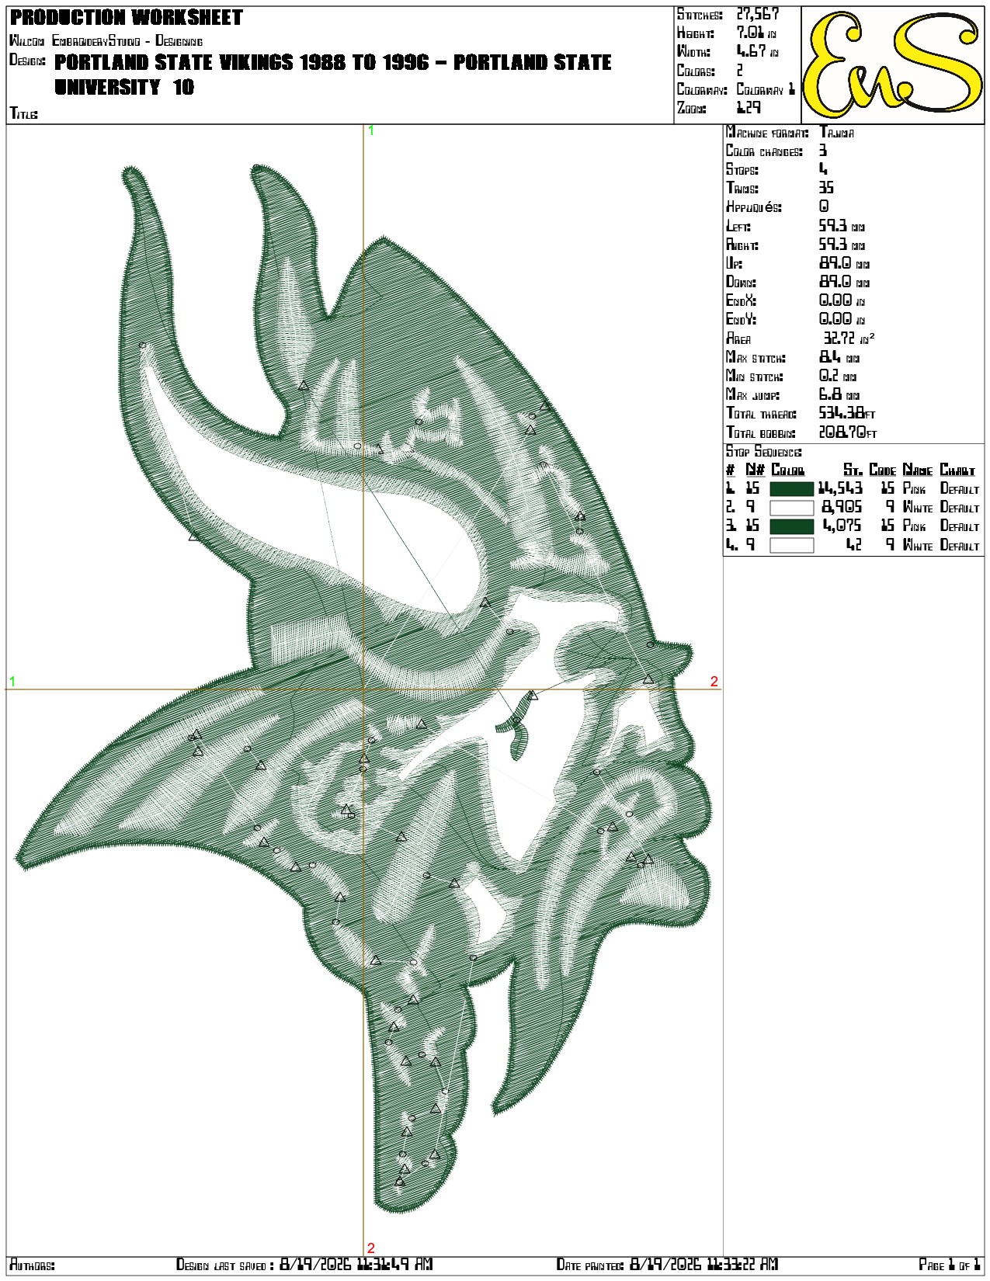Click the 'Color' column header

788,470
